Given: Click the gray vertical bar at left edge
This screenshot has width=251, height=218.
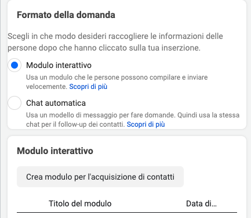Looking at the screenshot, I should [x=1, y=109].
